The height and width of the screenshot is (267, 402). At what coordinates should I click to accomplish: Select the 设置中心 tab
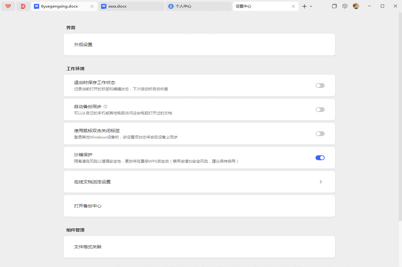(266, 6)
